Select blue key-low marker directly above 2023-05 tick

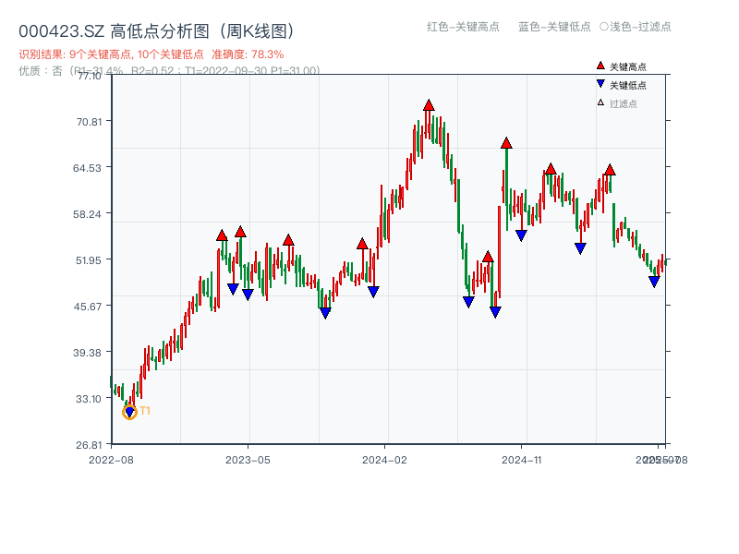pyautogui.click(x=248, y=295)
